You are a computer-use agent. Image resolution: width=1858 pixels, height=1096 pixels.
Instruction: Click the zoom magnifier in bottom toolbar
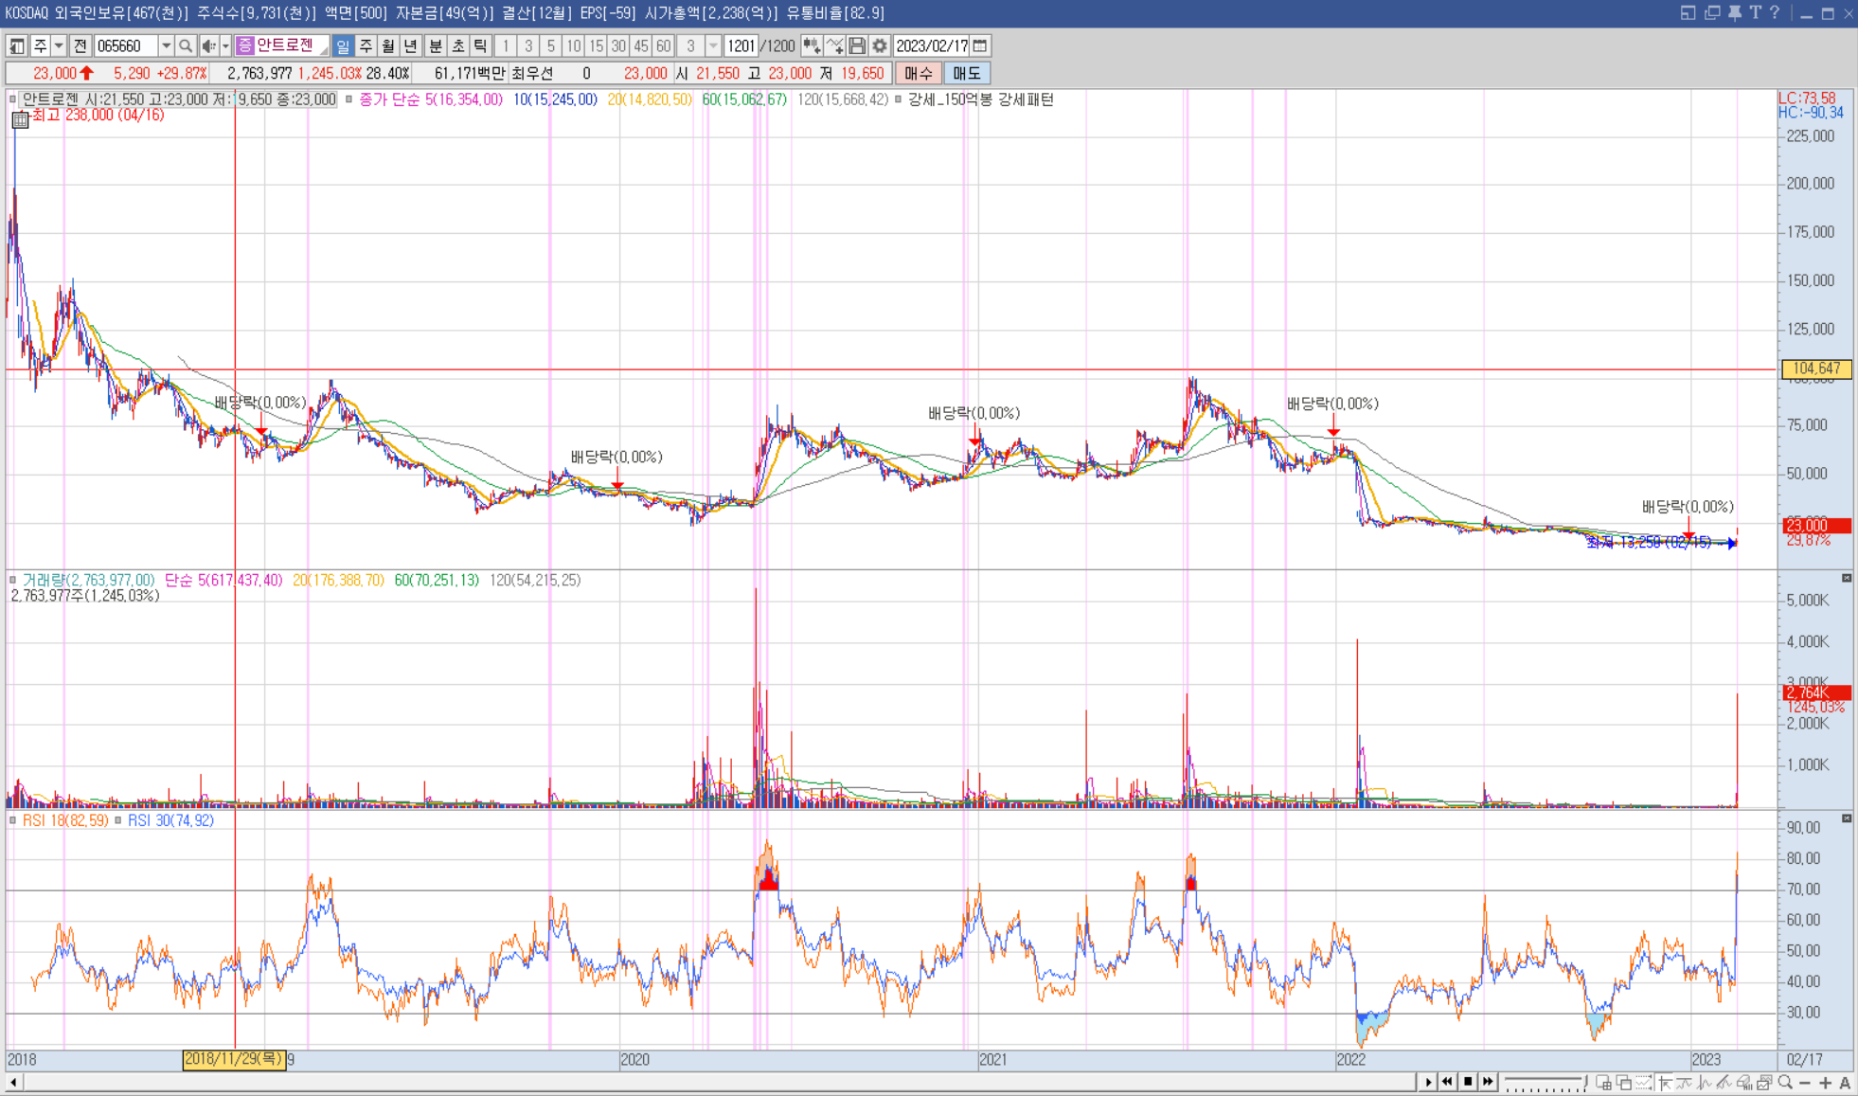click(1785, 1082)
